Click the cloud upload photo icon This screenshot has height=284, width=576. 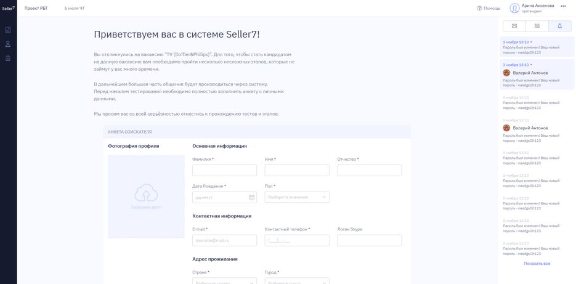146,193
